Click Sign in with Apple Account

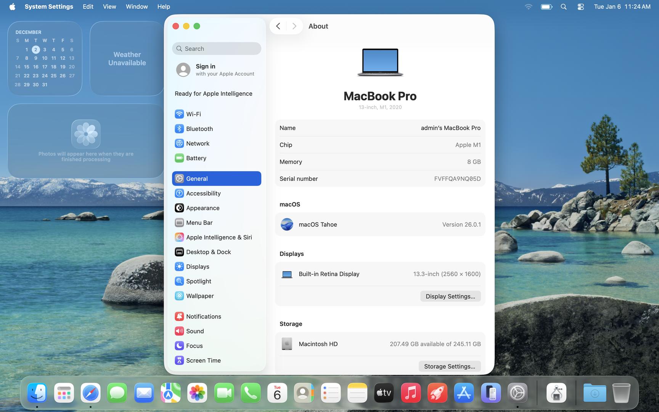point(216,70)
